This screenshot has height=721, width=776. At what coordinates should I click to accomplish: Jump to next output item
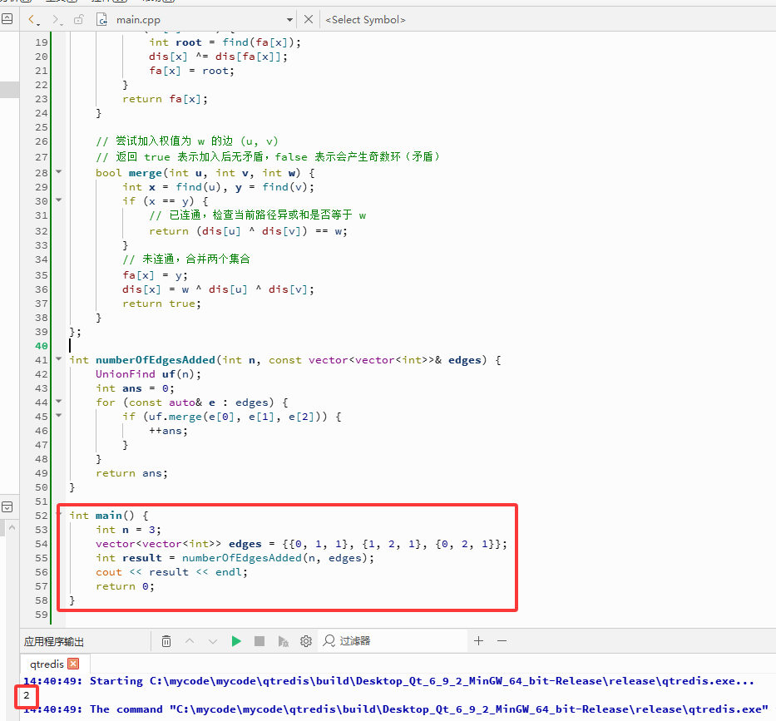point(213,641)
